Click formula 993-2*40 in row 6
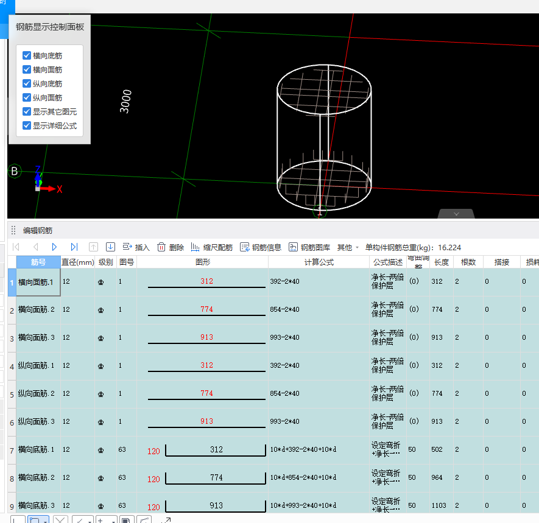The width and height of the screenshot is (539, 523). coord(284,421)
